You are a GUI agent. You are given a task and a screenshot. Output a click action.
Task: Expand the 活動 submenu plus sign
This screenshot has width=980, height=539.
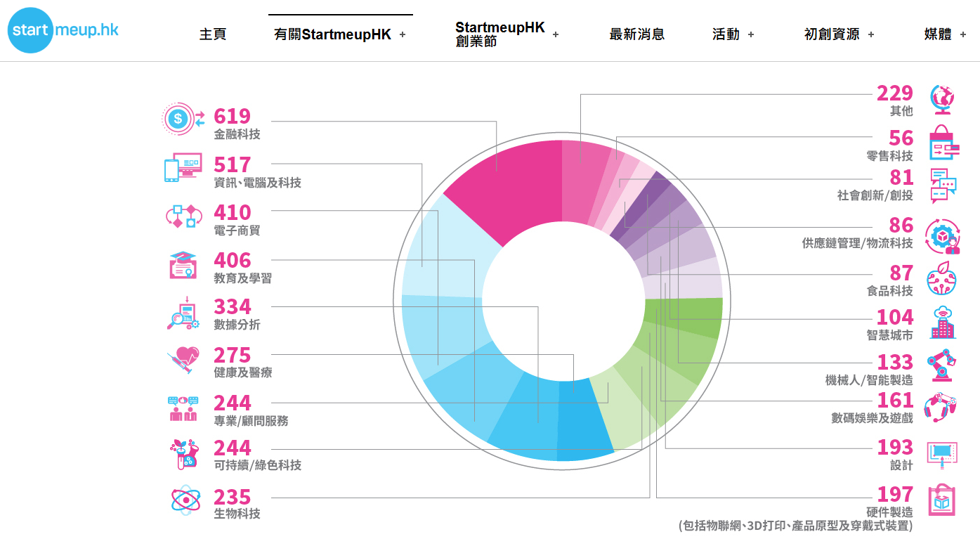point(751,34)
